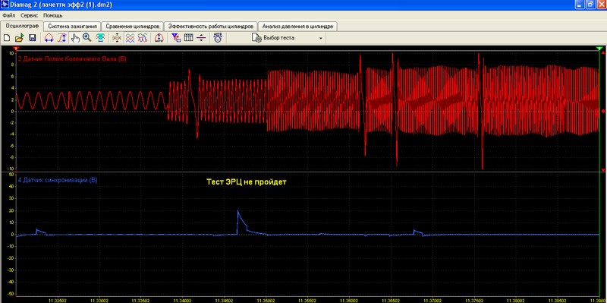Screen dimensions: 607x303
Task: Create a new oscillogram file
Action: click(7, 38)
